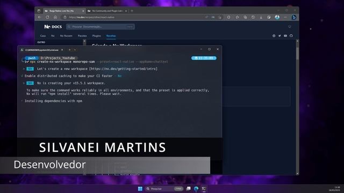Viewport: 344px width, 193px height.
Task: Click the pwsh prompt segment
Action: click(x=32, y=58)
